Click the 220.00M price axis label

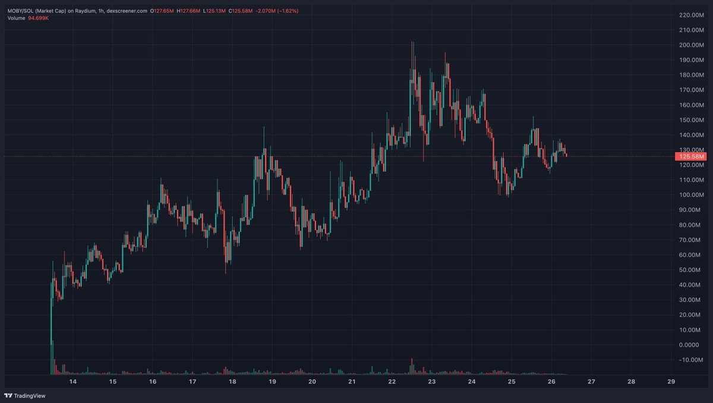(x=691, y=15)
